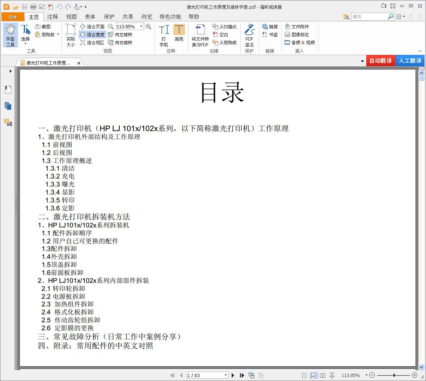Click the Human Translate (人工翻译) button
Screen dimensions: 426x381
pos(410,60)
